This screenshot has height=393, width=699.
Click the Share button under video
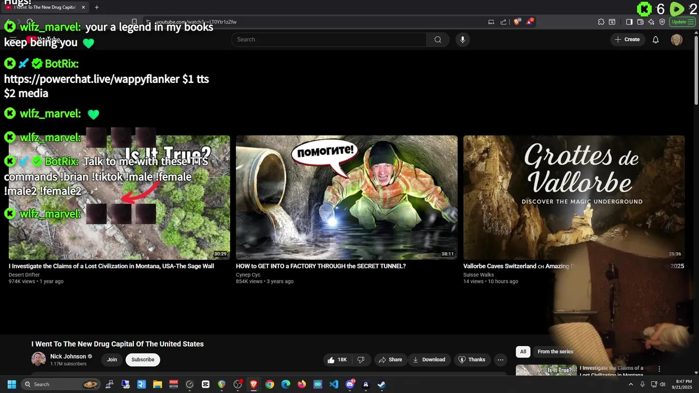click(x=390, y=360)
